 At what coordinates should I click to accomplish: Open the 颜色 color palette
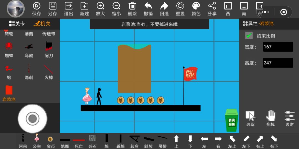tap(196, 6)
